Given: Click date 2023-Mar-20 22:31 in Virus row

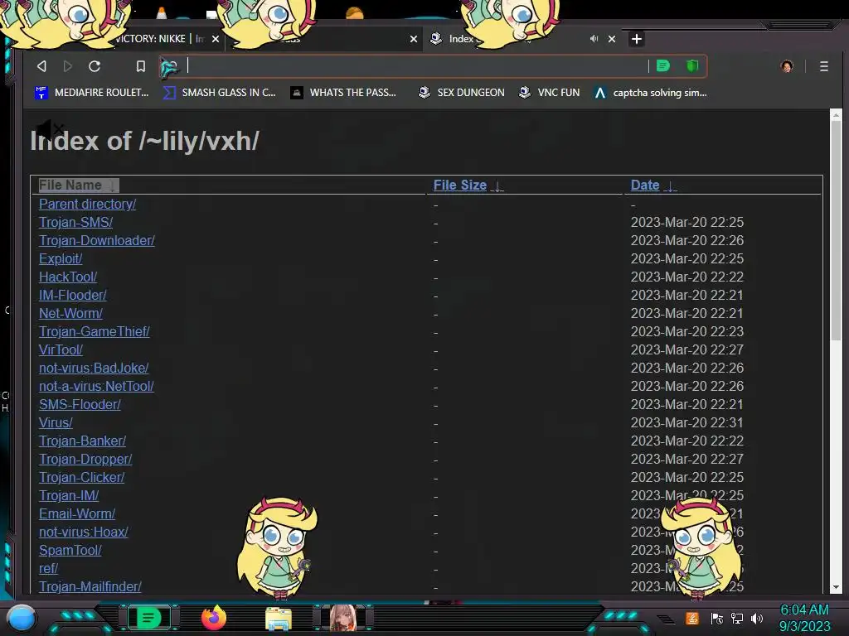Looking at the screenshot, I should pyautogui.click(x=687, y=423).
